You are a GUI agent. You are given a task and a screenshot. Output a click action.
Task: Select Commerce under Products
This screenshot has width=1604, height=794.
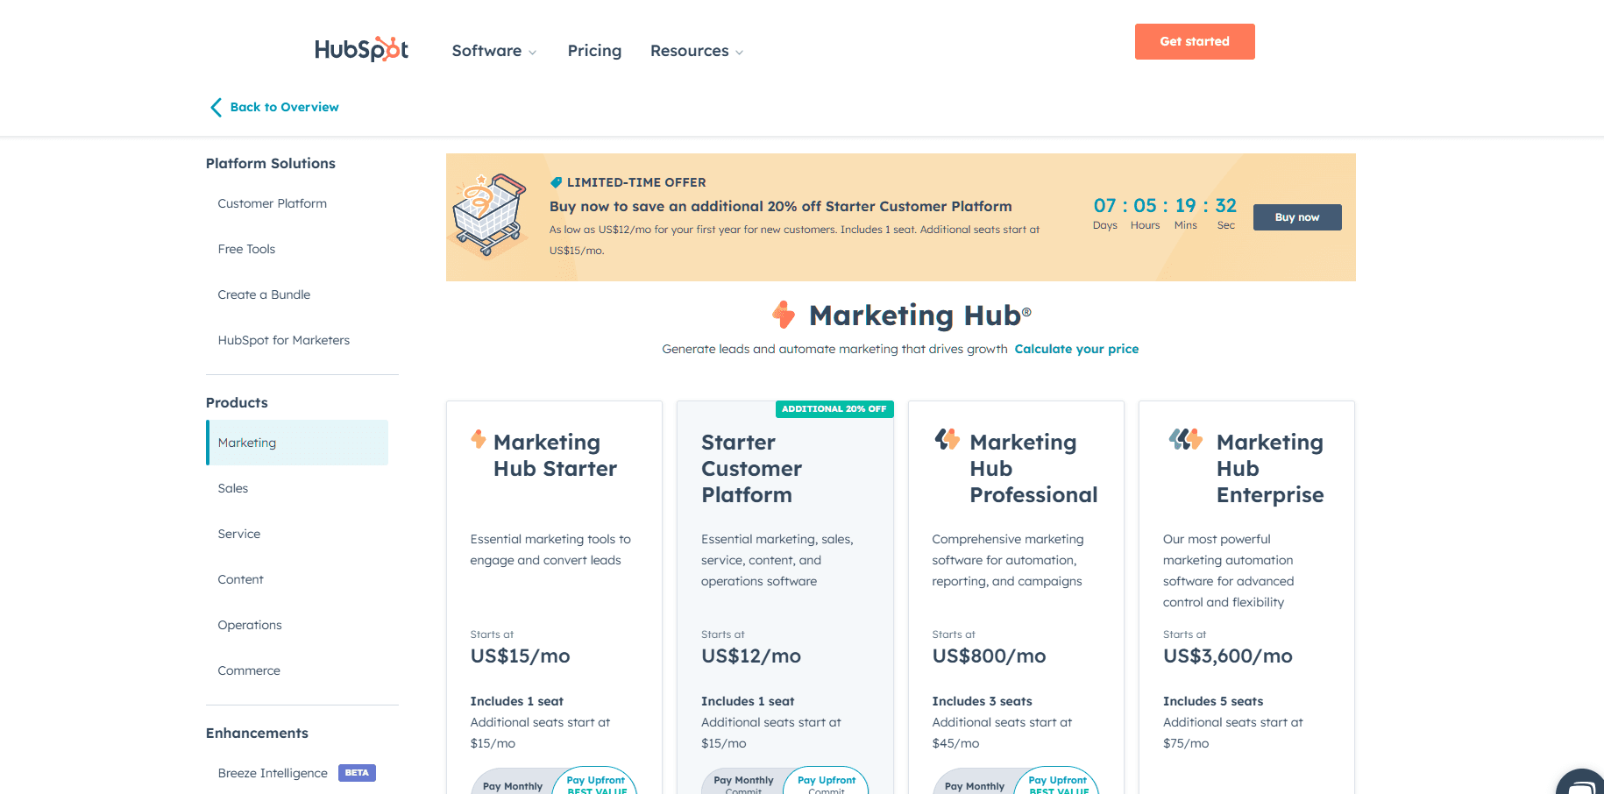coord(249,670)
